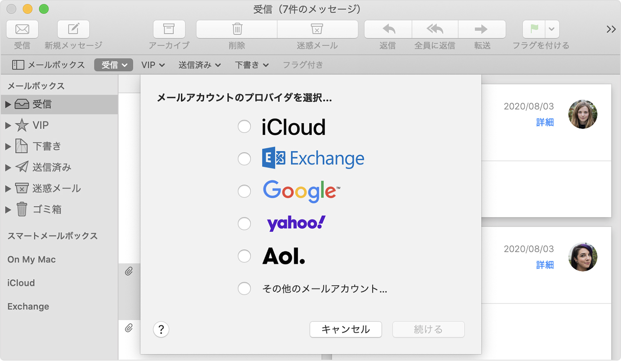Choose the その他のメールアカウント radio button
621x361 pixels.
coord(244,288)
